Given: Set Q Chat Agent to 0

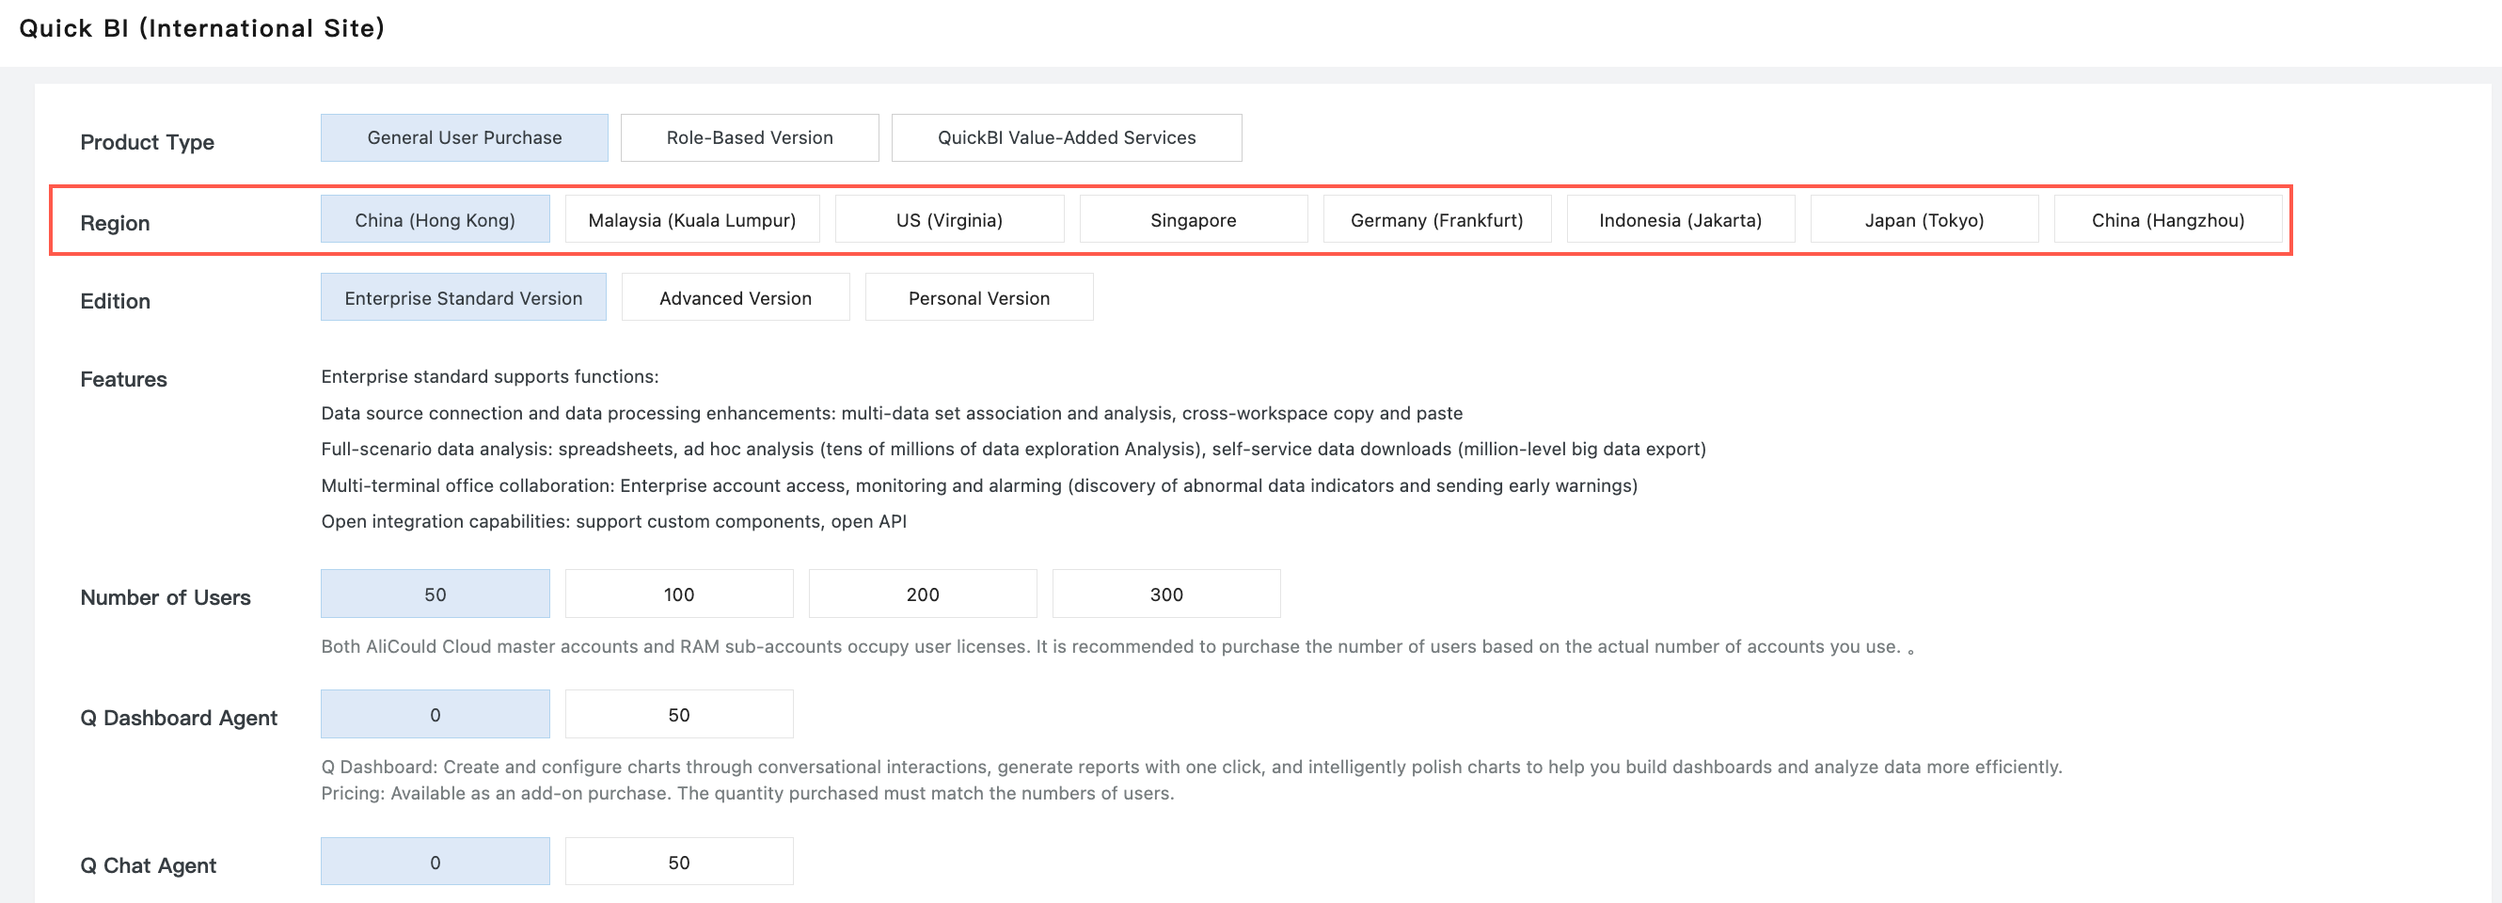Looking at the screenshot, I should (x=435, y=862).
